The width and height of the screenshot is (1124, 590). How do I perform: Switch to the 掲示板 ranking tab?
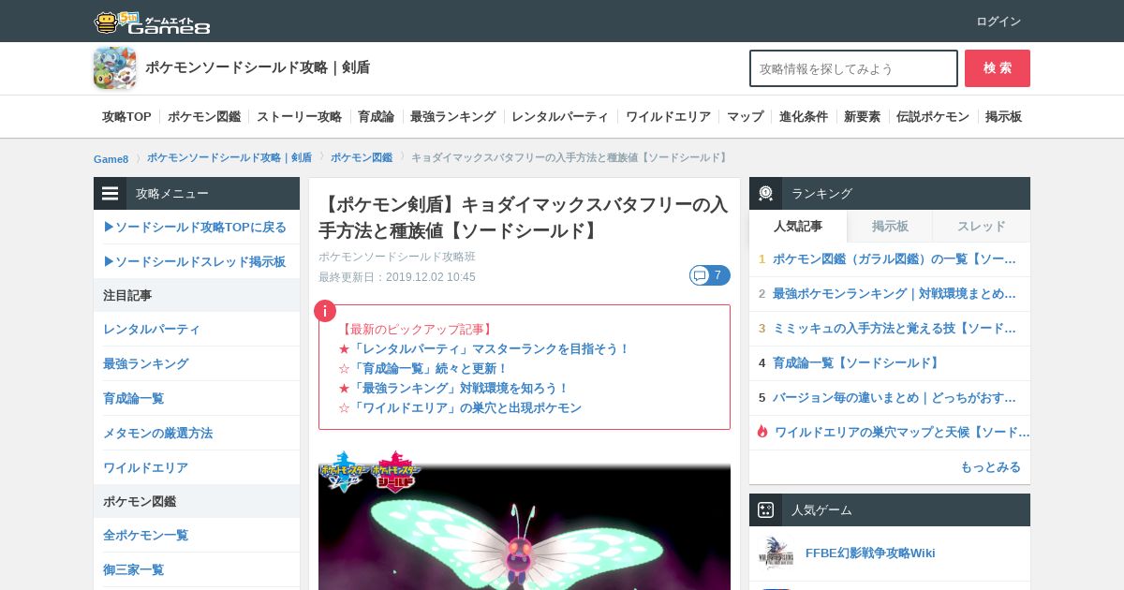pyautogui.click(x=890, y=227)
